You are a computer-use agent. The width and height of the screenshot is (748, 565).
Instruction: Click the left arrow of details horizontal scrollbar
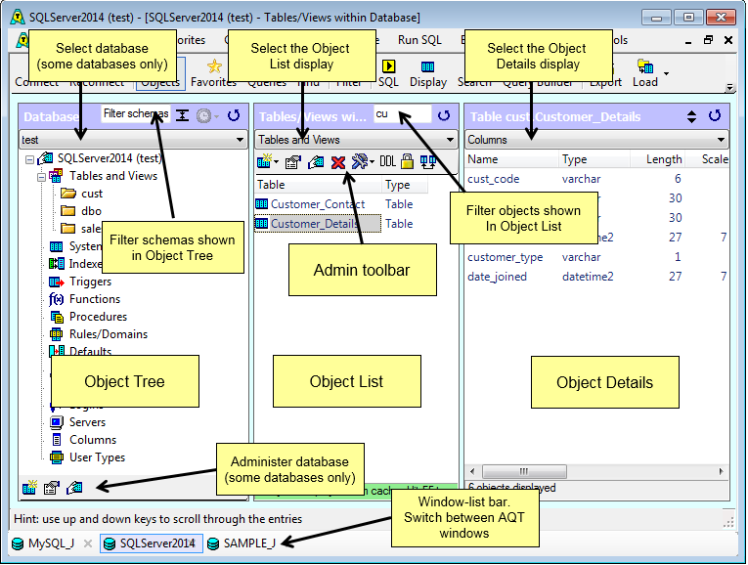[x=472, y=472]
